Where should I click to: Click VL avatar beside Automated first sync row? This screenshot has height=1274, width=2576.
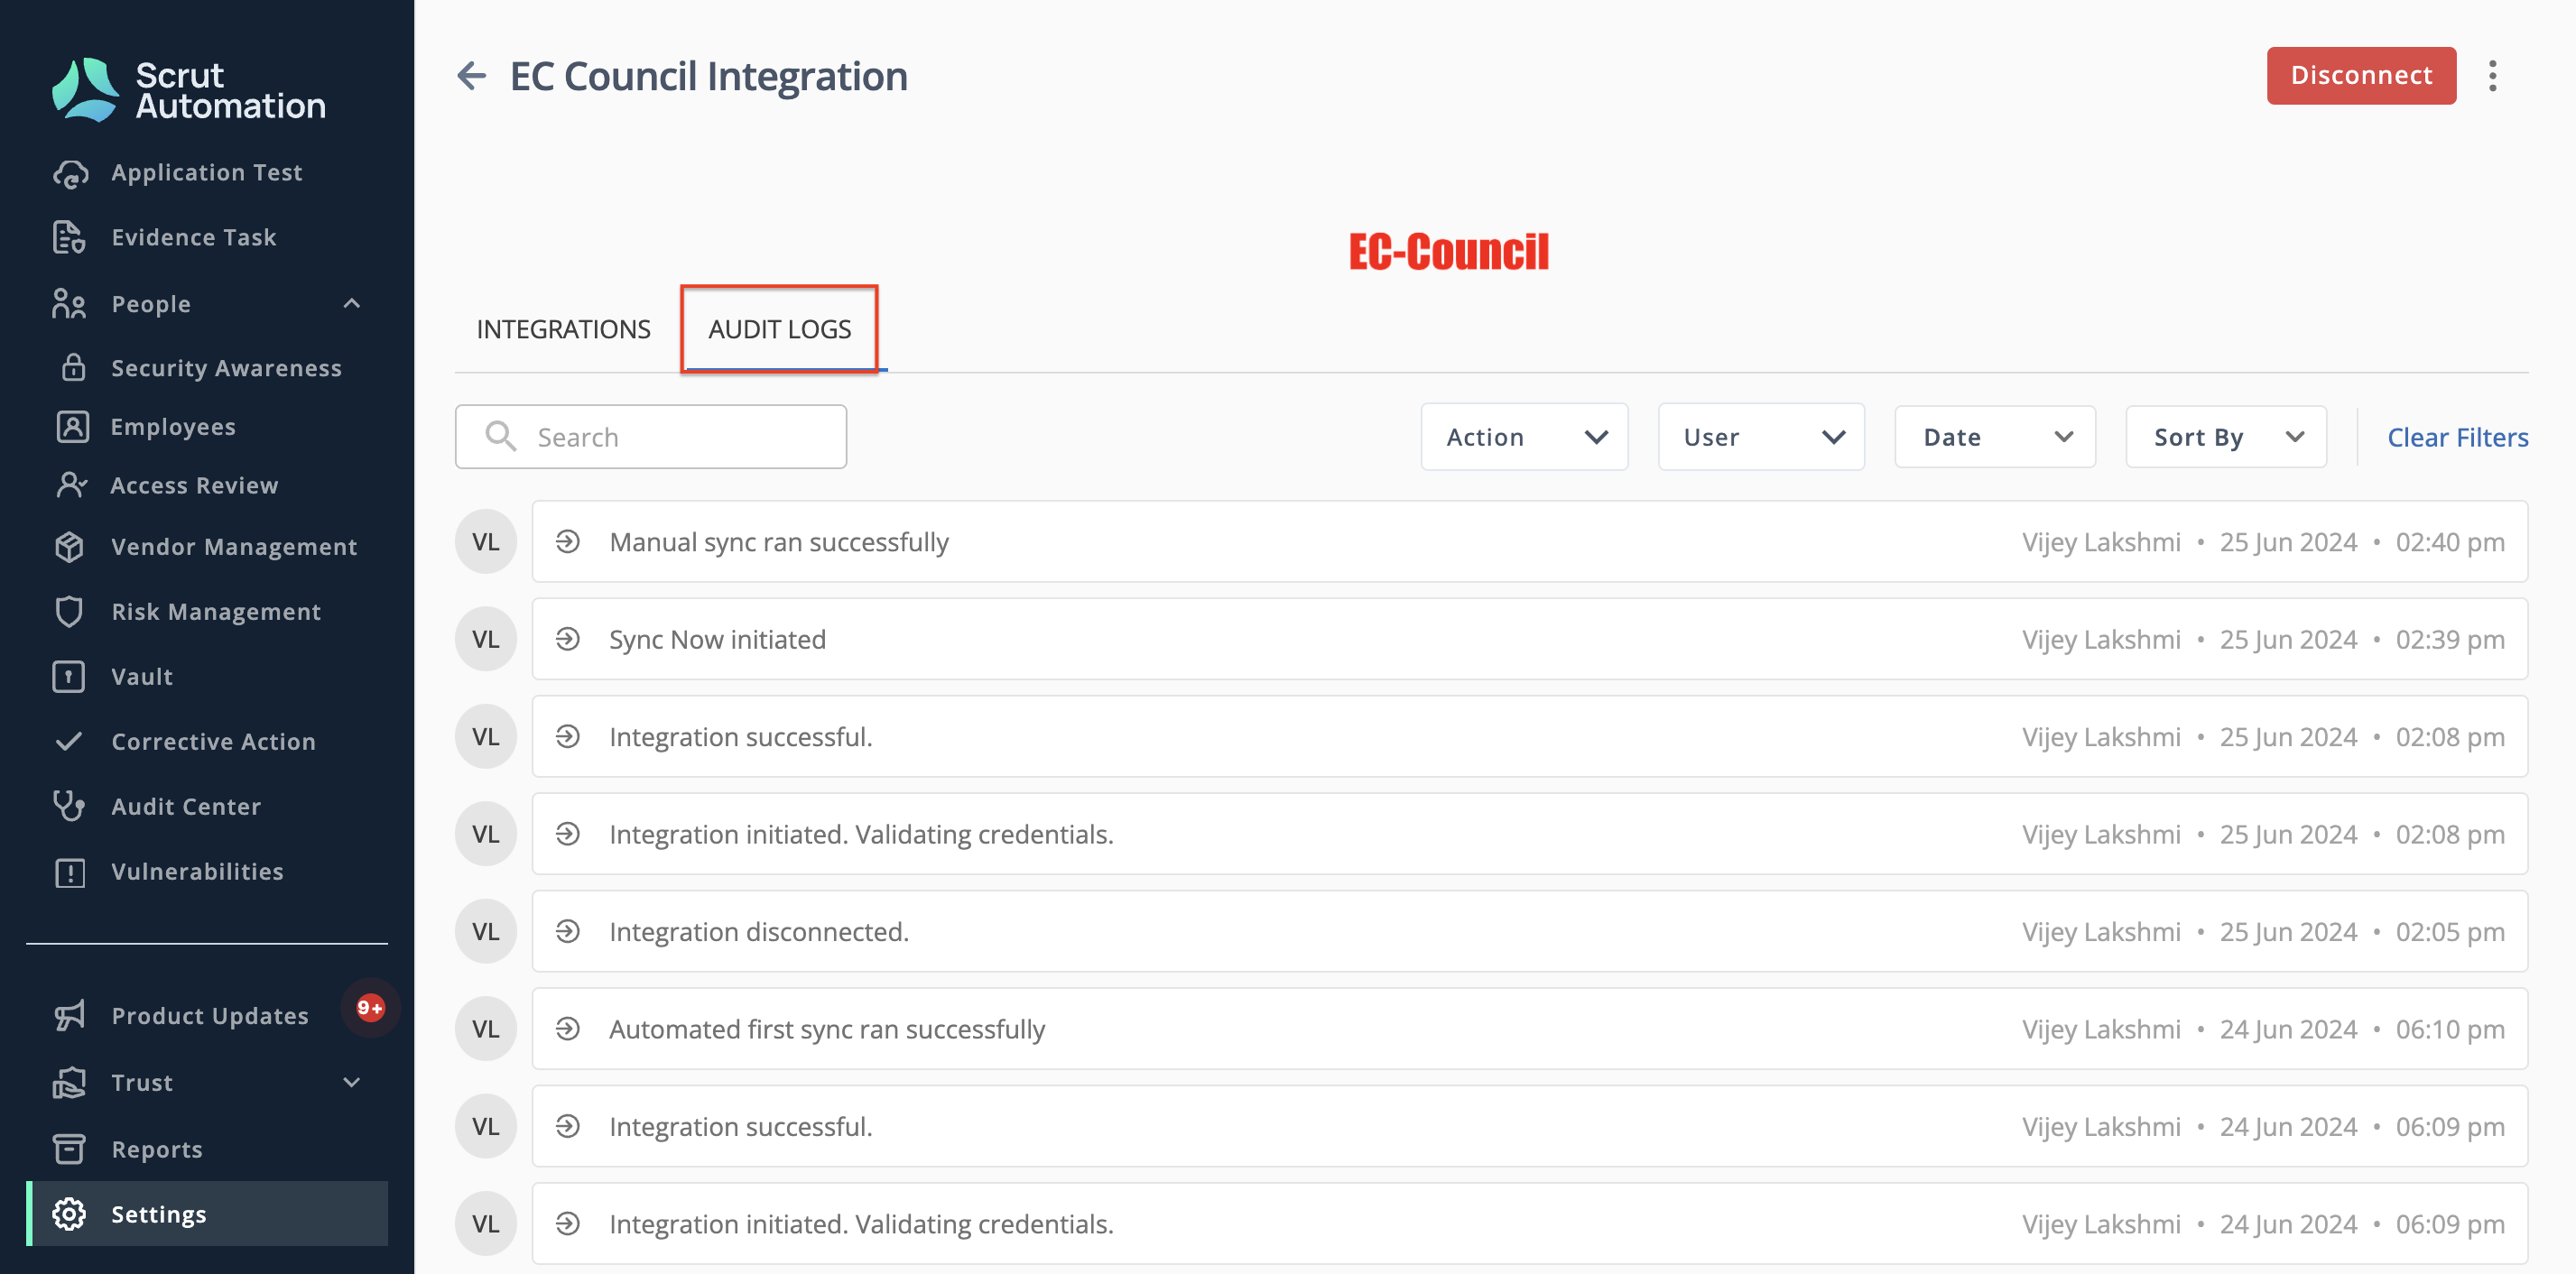485,1028
